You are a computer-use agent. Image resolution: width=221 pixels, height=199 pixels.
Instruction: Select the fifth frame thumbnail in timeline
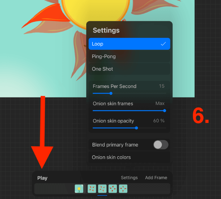click(123, 188)
